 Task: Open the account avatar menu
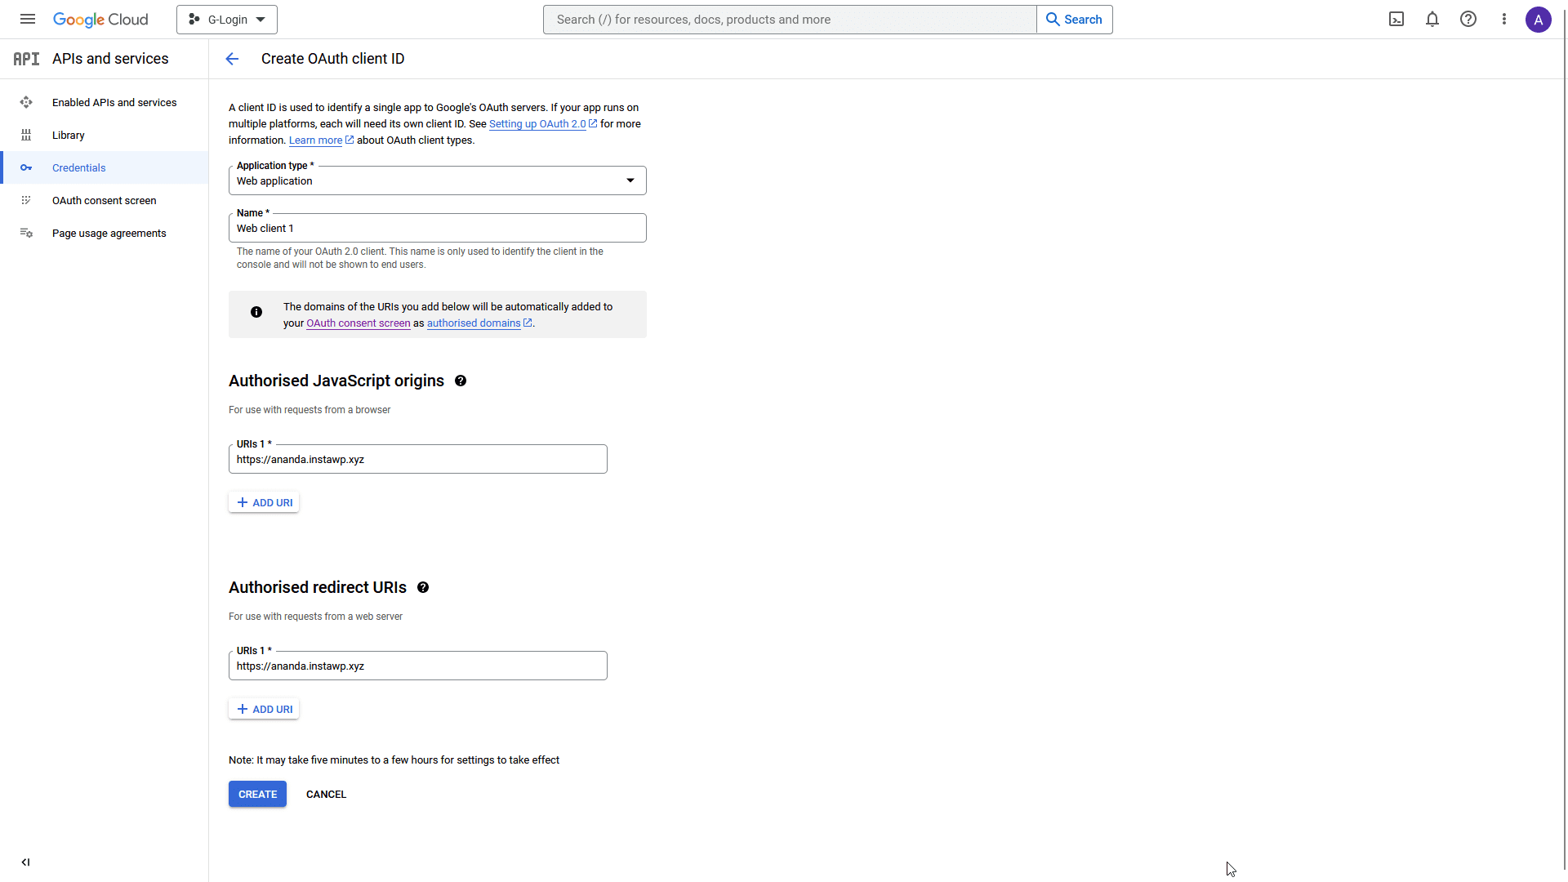(1539, 20)
